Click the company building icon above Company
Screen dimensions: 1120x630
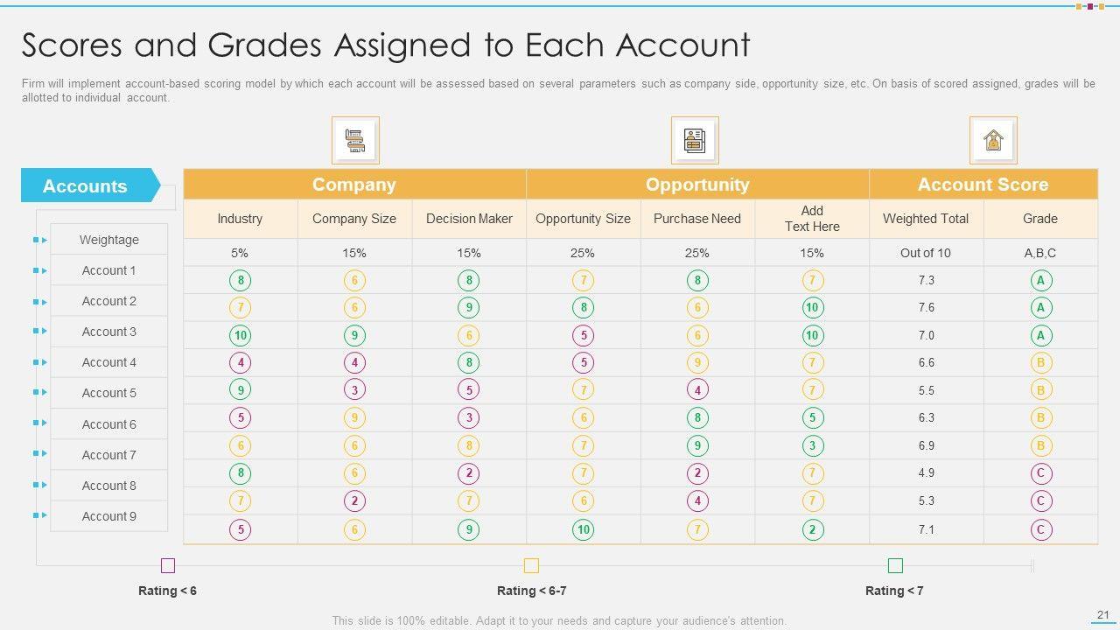tap(355, 140)
